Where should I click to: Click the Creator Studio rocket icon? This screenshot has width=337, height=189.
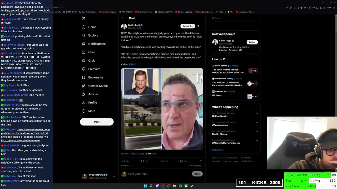83,86
